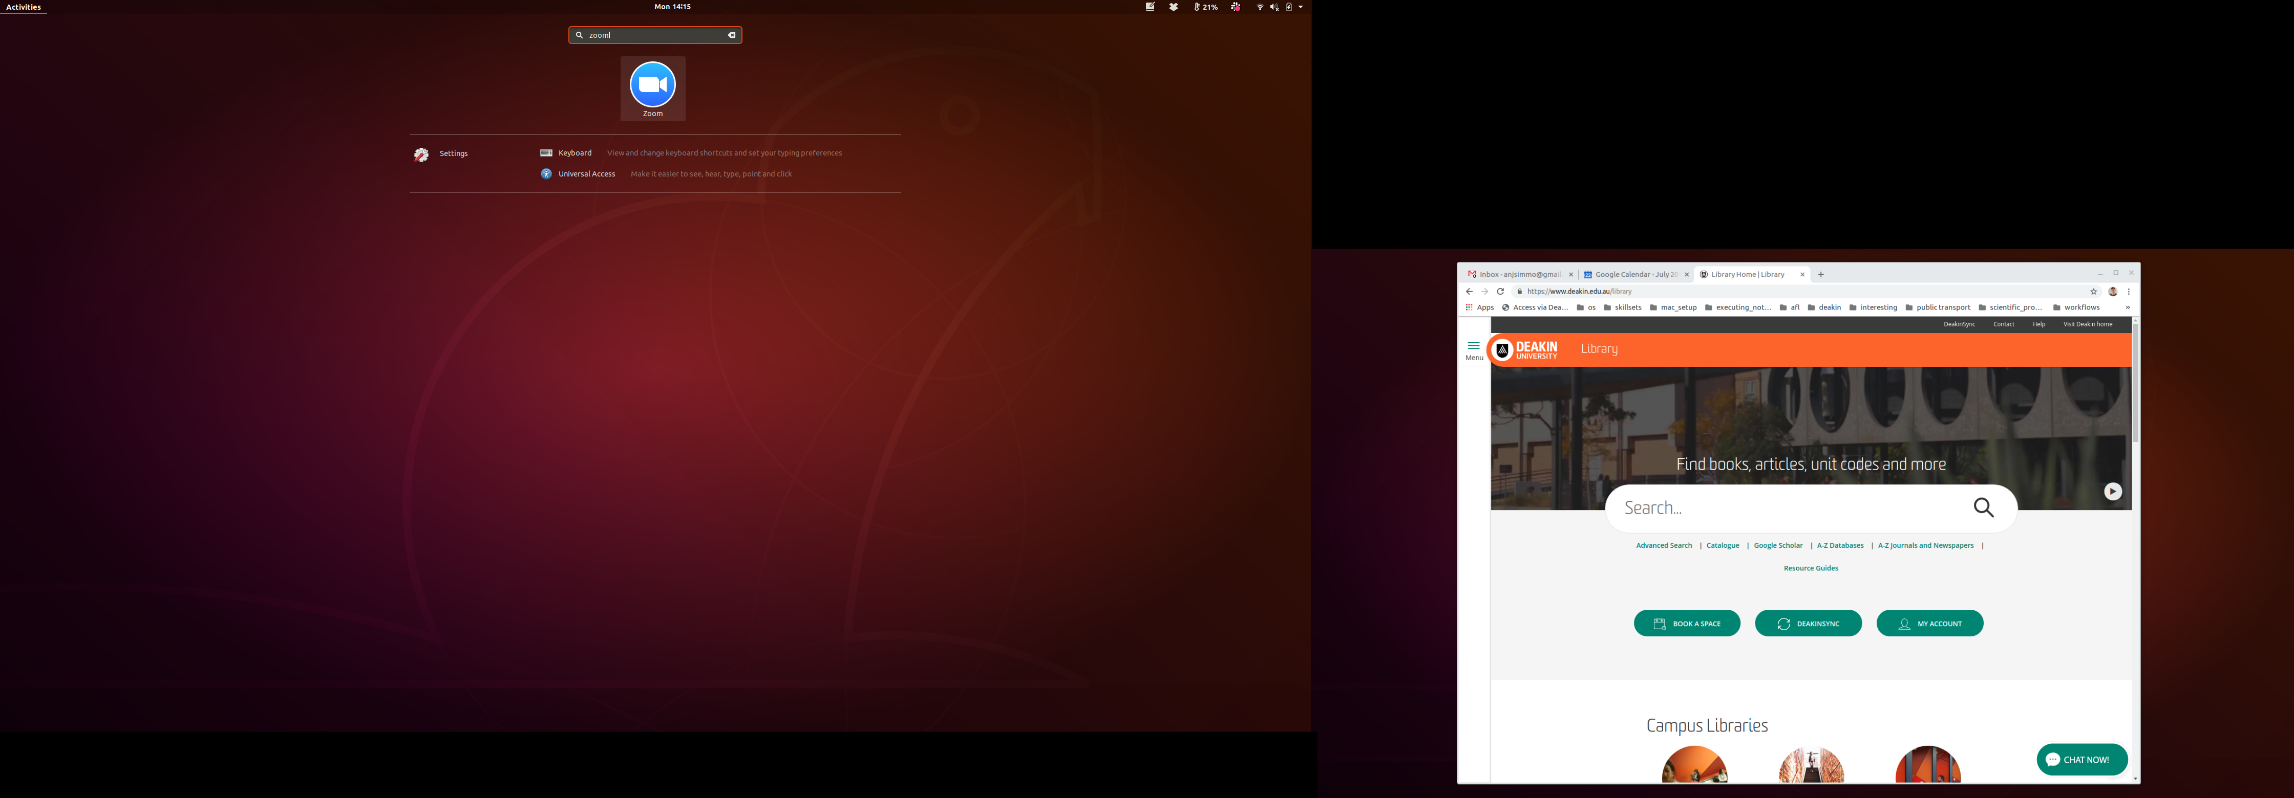Image resolution: width=2294 pixels, height=798 pixels.
Task: Click the library search magnifier icon
Action: coord(1983,508)
